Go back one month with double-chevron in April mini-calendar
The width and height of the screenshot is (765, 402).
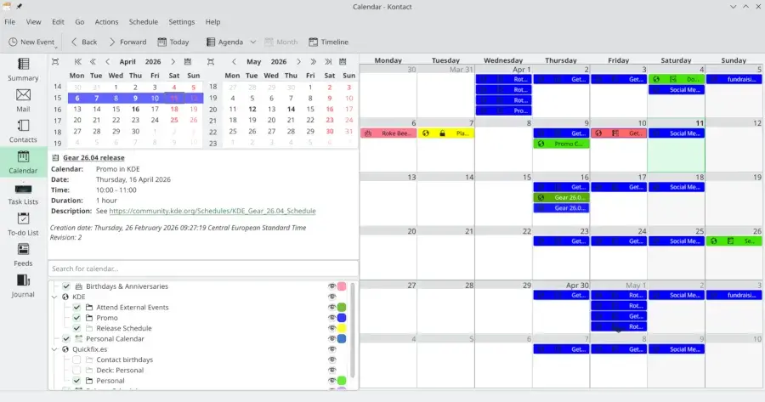coord(93,61)
